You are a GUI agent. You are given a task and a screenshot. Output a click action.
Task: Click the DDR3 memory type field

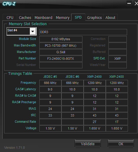click(83, 32)
